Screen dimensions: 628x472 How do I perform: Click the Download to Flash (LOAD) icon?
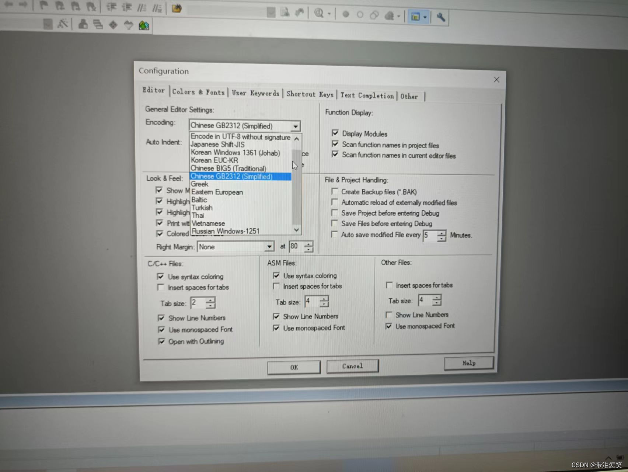coord(144,25)
